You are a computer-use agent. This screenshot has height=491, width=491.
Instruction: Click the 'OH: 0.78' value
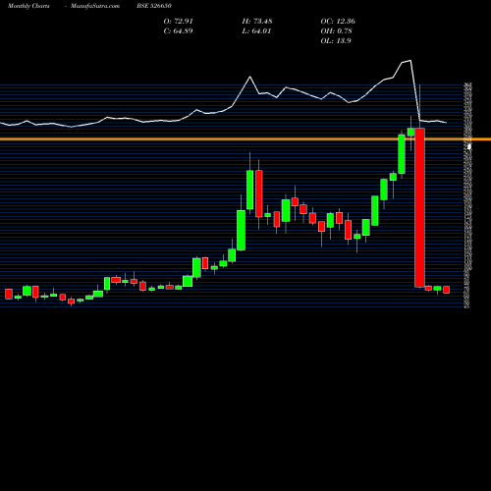336,30
